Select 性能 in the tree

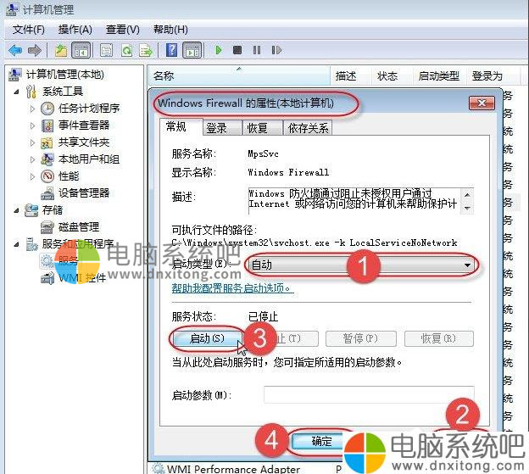pos(69,176)
